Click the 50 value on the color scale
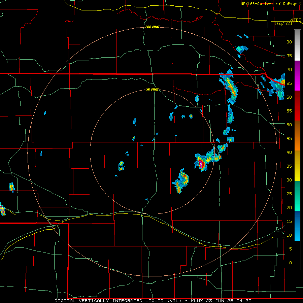Screen dimensions: 303x303 pyautogui.click(x=289, y=125)
